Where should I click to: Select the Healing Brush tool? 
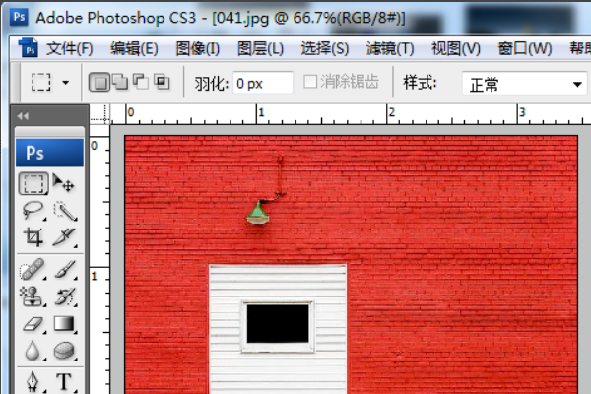click(x=33, y=269)
